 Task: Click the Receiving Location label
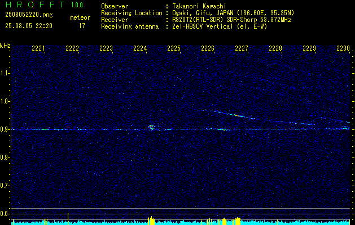[x=132, y=13]
